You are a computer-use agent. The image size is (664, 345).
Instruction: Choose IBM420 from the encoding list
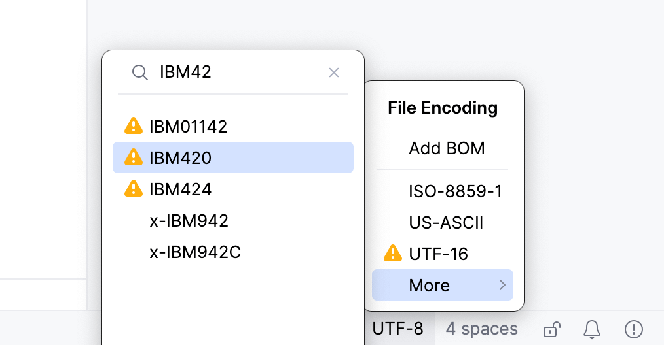pyautogui.click(x=181, y=157)
